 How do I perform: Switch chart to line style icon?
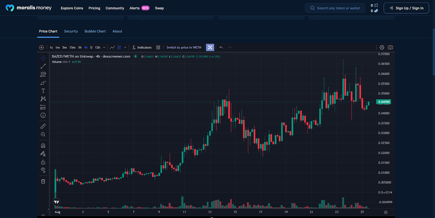coord(112,48)
